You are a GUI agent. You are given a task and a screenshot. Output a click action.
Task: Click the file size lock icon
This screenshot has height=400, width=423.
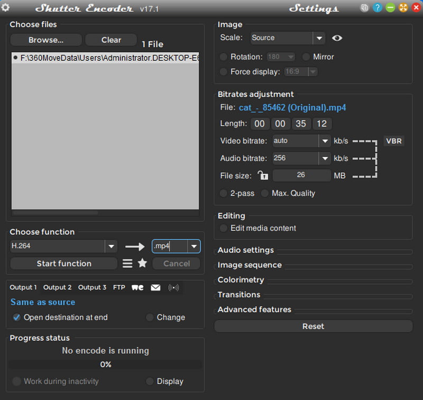click(x=263, y=175)
